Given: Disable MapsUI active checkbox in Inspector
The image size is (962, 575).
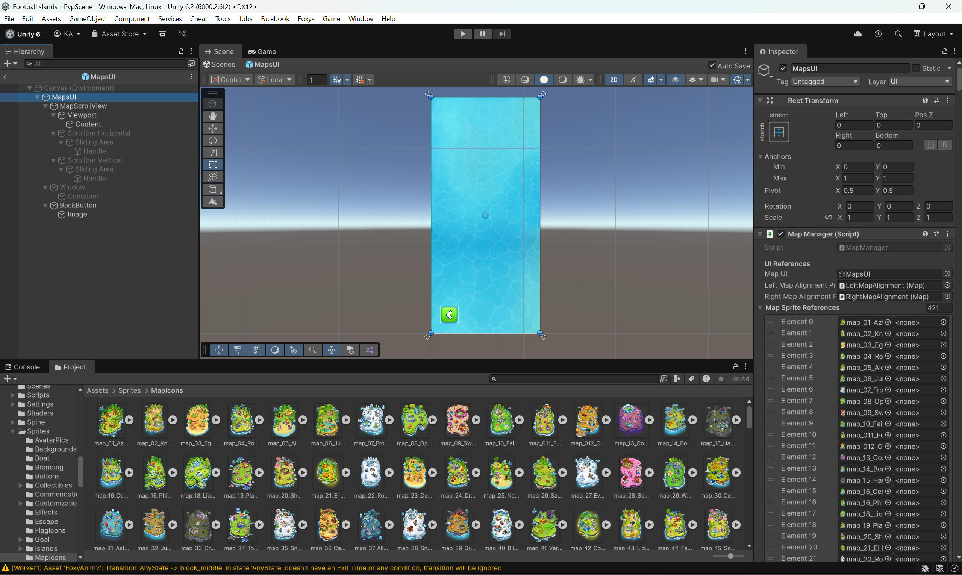Looking at the screenshot, I should click(783, 68).
